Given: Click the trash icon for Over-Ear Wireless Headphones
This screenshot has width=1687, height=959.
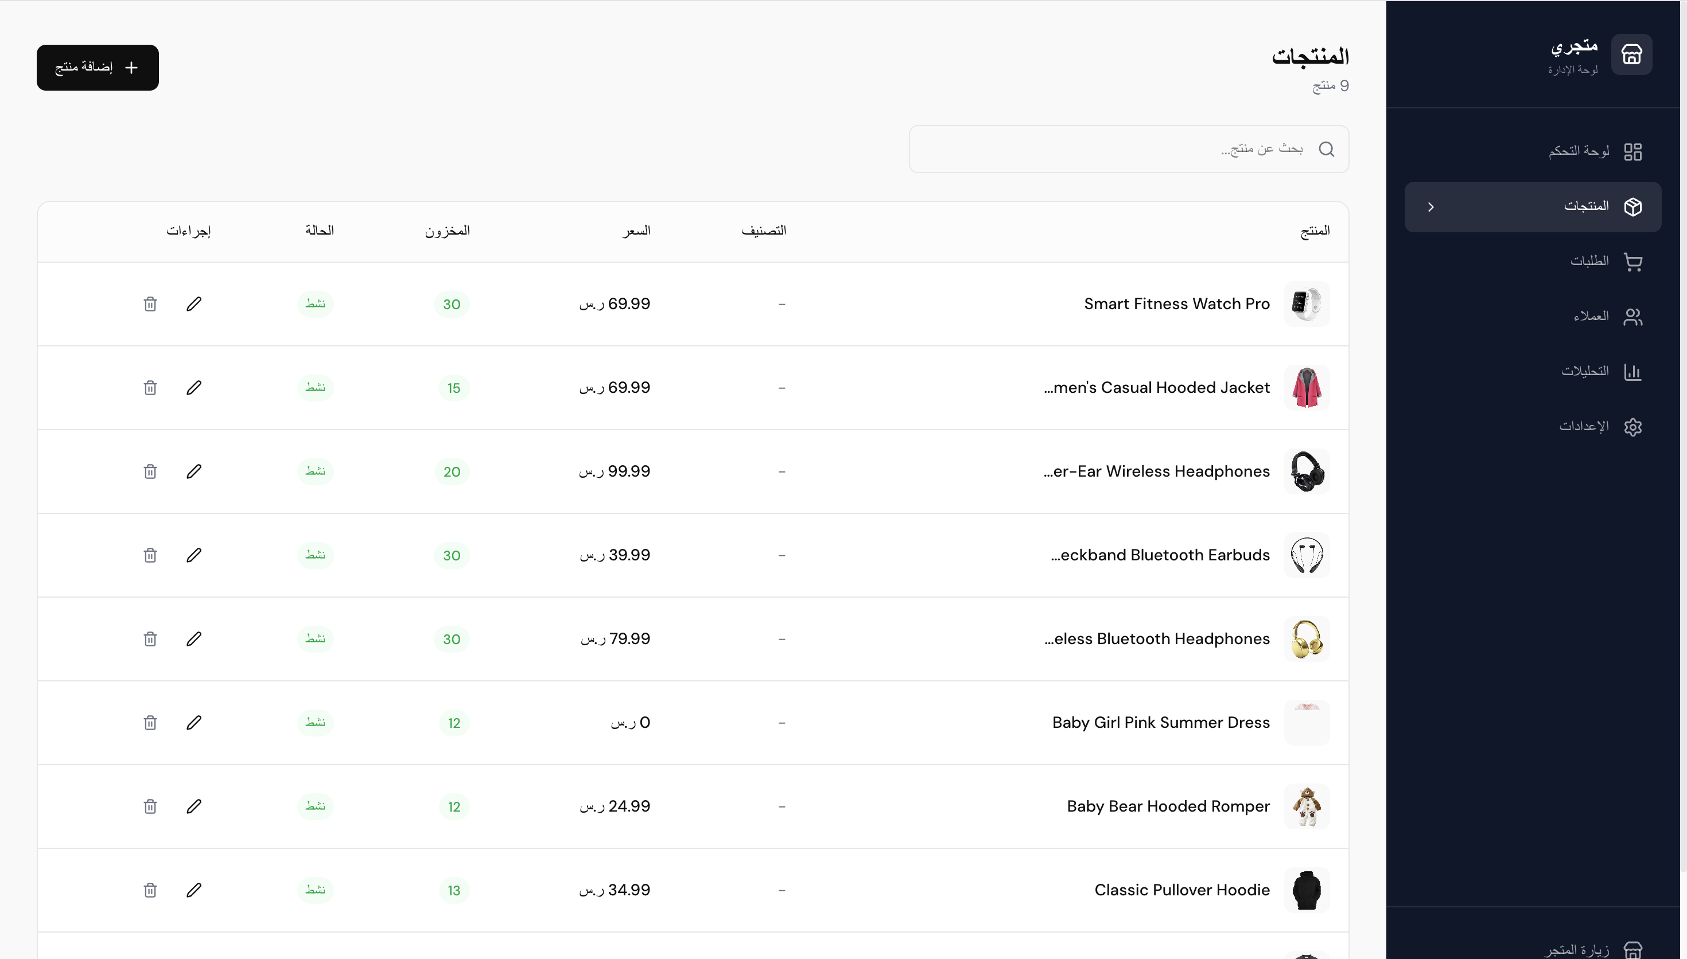Looking at the screenshot, I should click(150, 471).
